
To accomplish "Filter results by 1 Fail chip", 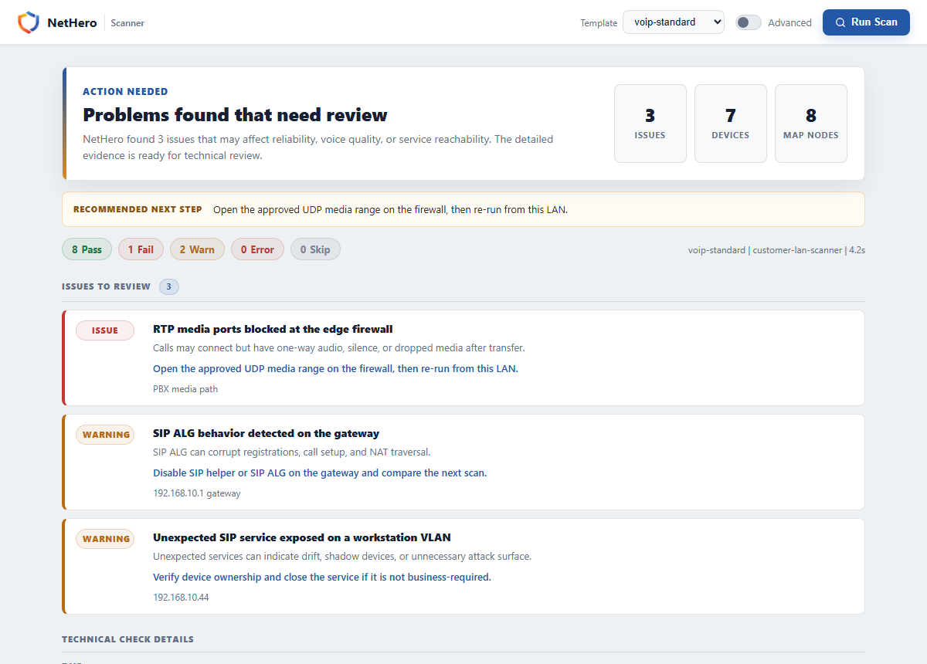I will click(141, 249).
